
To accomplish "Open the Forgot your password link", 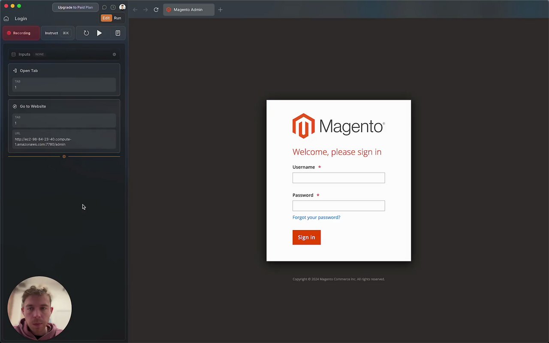I will (316, 217).
